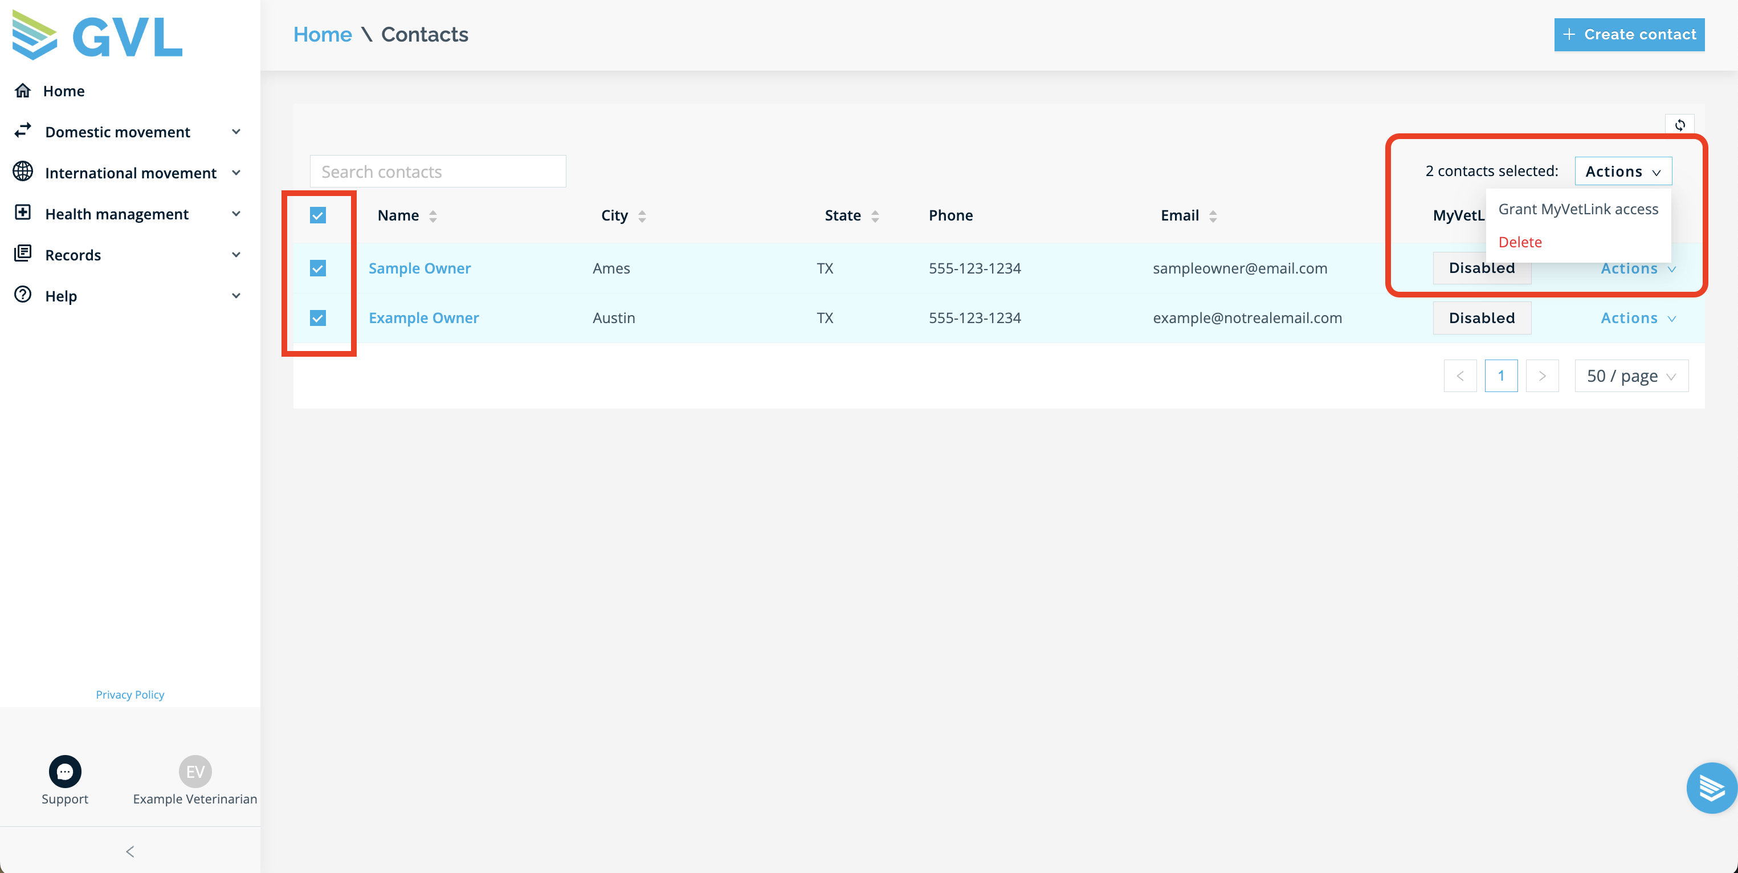Open the Support chat icon
This screenshot has width=1738, height=873.
click(65, 771)
